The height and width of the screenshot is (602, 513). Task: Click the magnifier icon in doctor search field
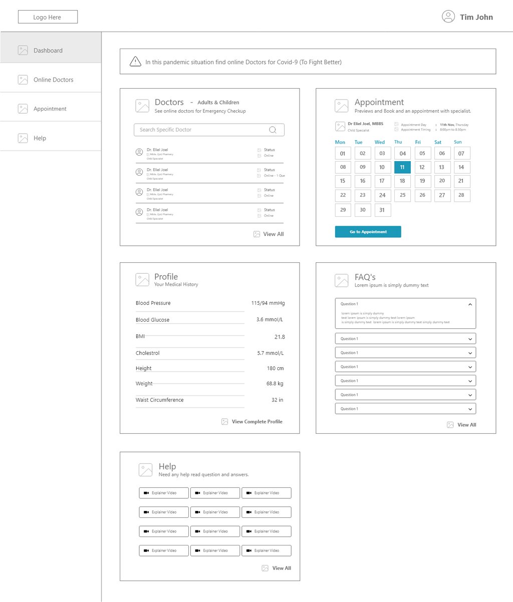pos(273,130)
